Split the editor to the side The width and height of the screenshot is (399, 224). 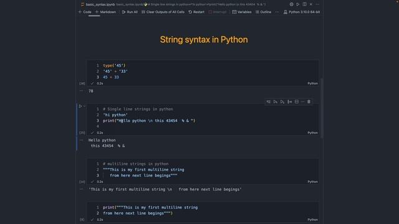304,4
